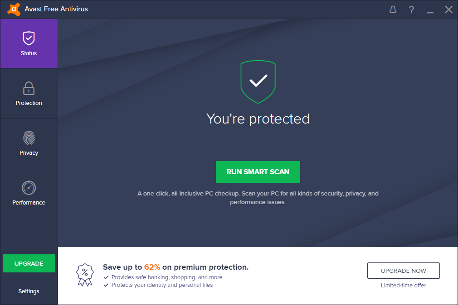Select the Performance tab label

coord(29,203)
